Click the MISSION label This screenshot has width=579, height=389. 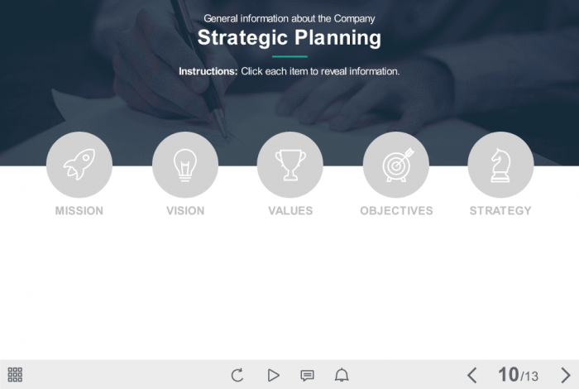[79, 211]
